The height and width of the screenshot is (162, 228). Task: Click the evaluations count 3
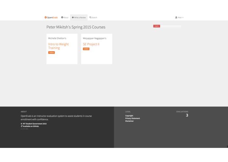pyautogui.click(x=187, y=115)
